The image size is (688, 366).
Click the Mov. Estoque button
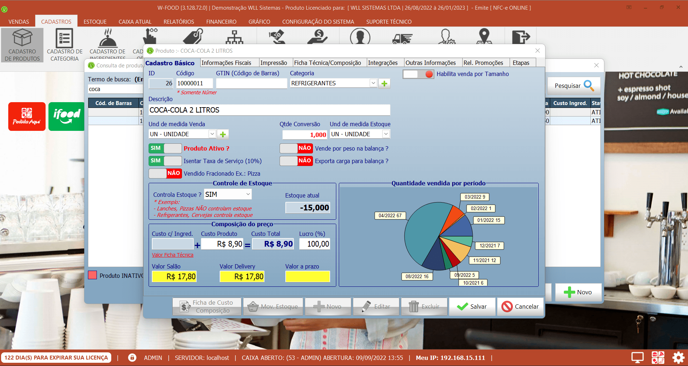click(273, 306)
